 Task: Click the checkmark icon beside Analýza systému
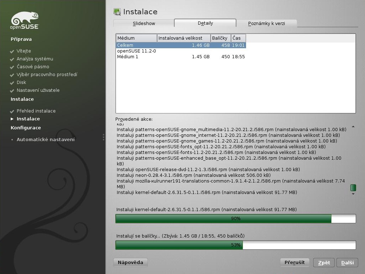point(12,59)
